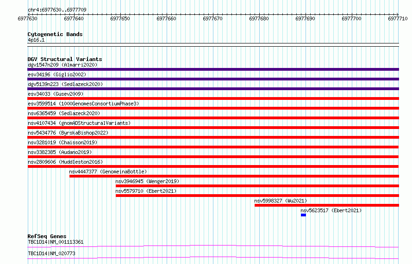This screenshot has width=412, height=264.
Task: Open nsv3946945 (Wenger2019) variant
Action: (147, 181)
